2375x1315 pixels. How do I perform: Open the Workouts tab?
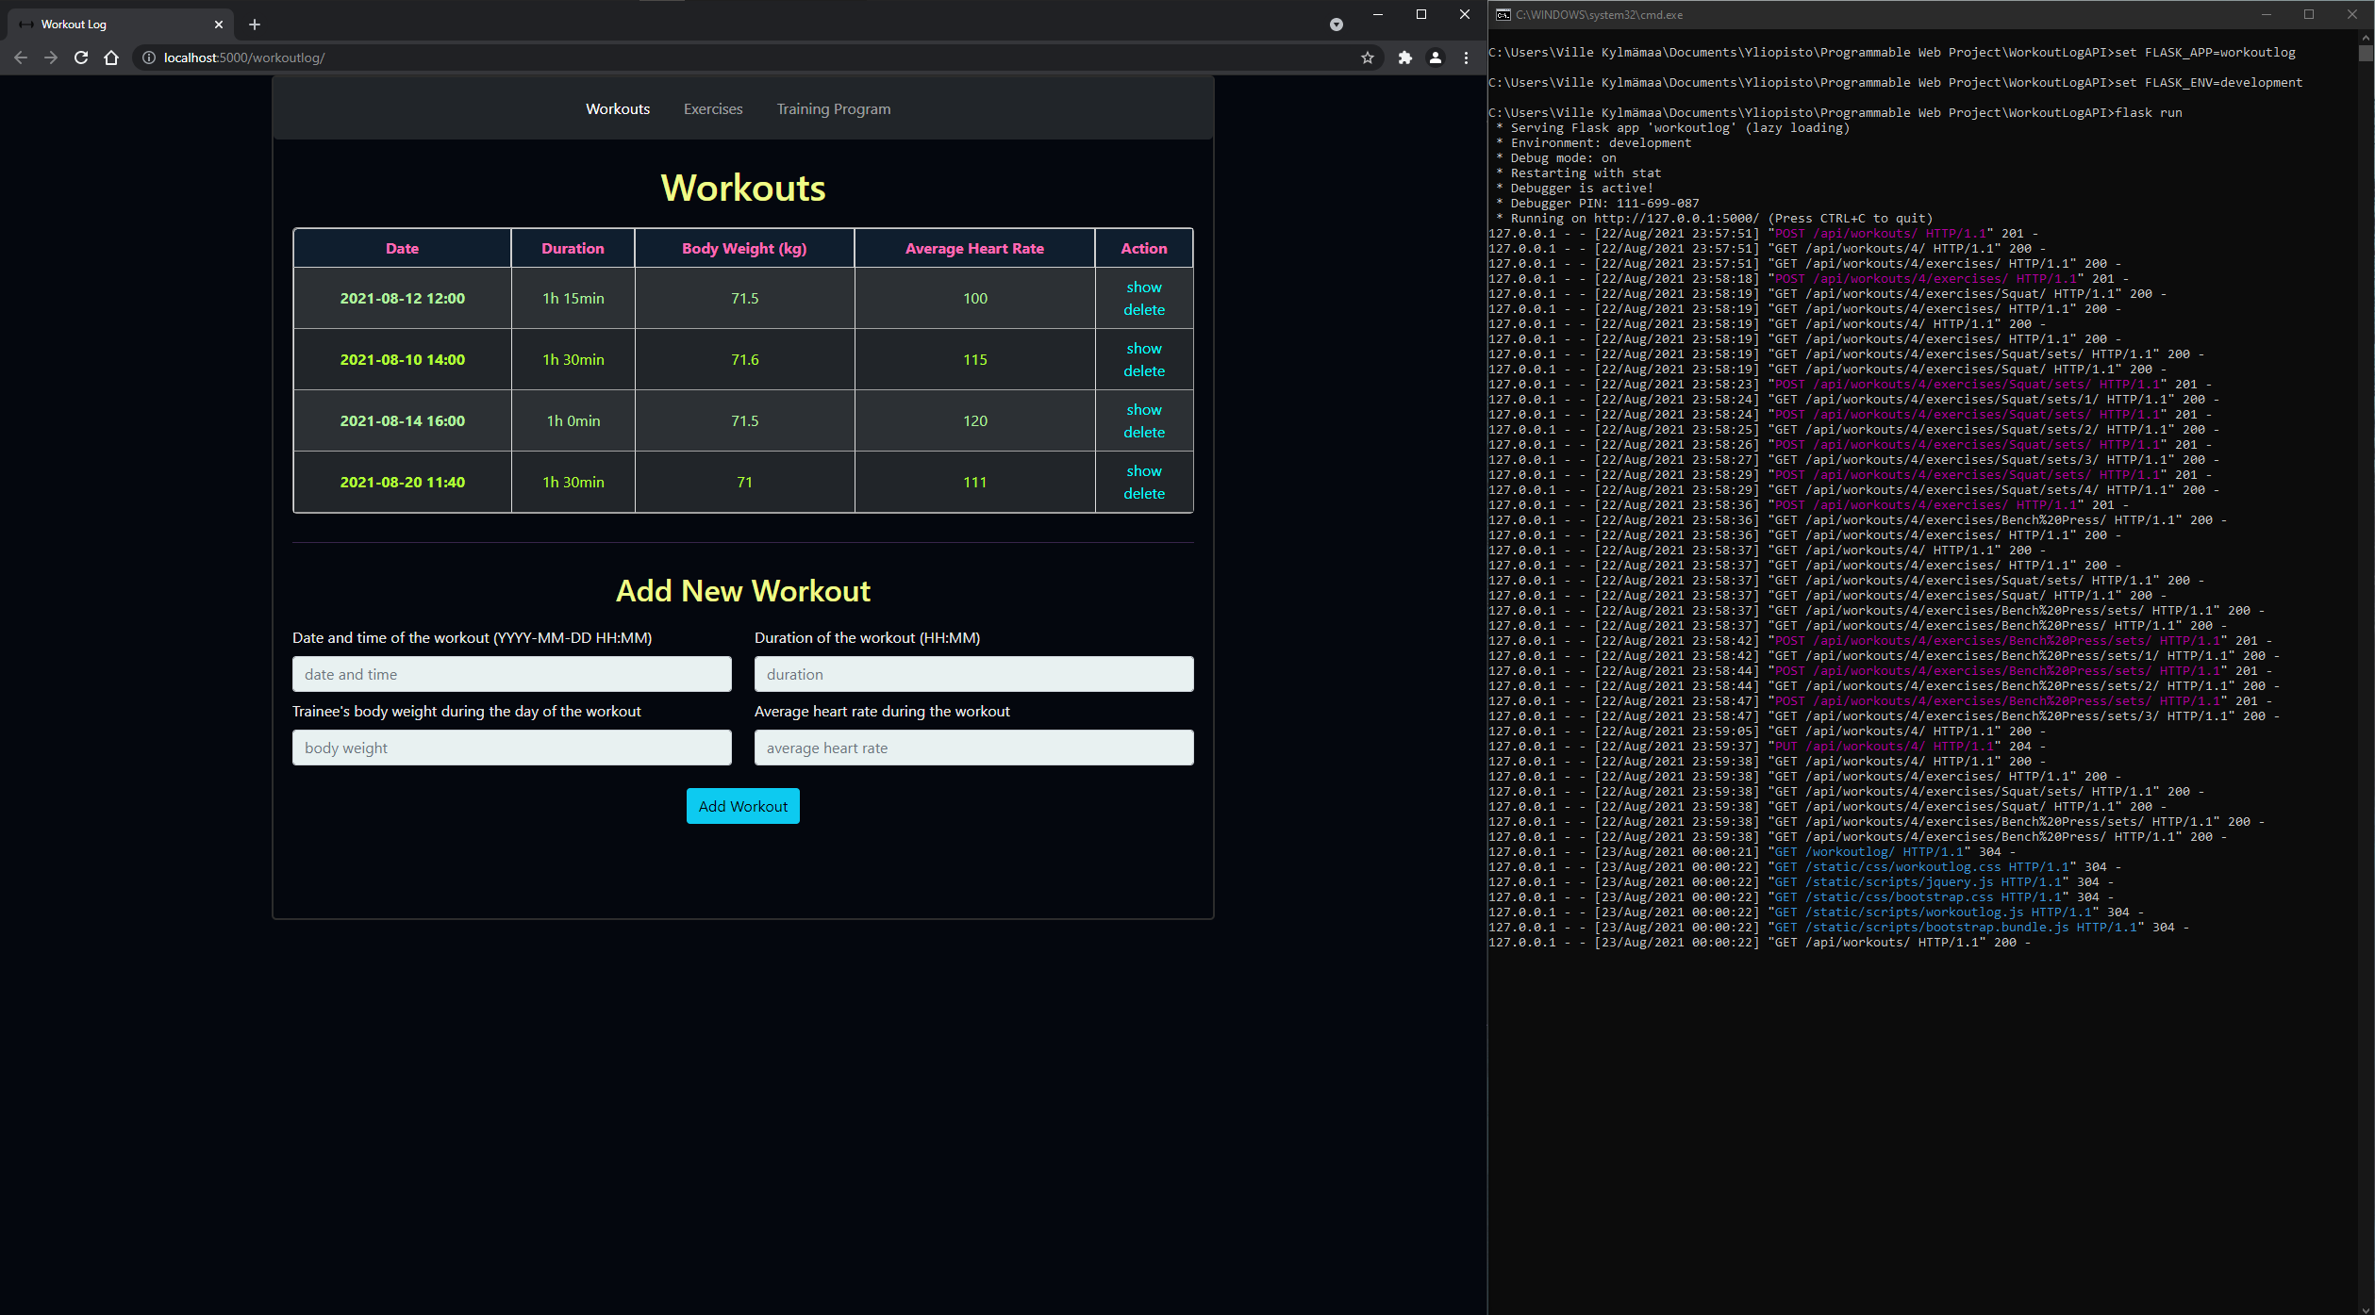pos(617,108)
